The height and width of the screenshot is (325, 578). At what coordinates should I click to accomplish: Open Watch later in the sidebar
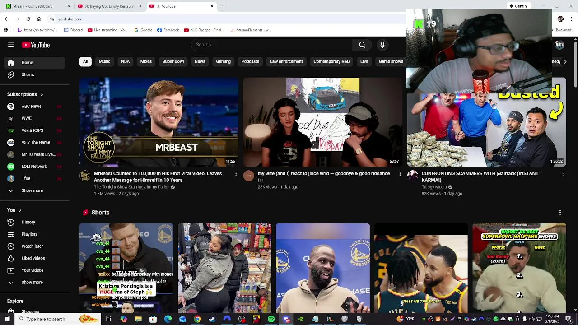34,246
